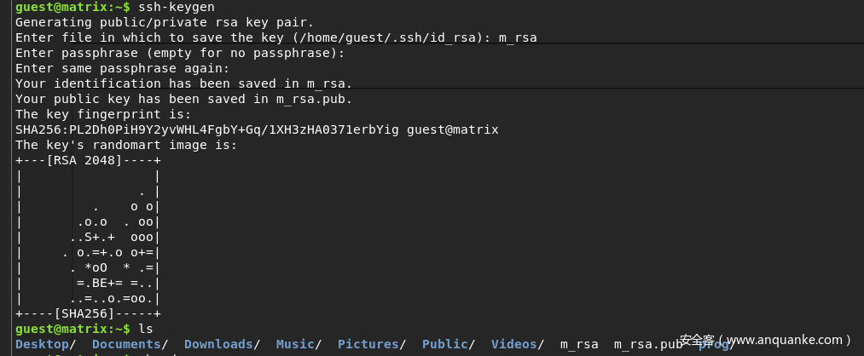Click the m_rsa file in ls output
Image resolution: width=864 pixels, height=356 pixels.
[578, 344]
